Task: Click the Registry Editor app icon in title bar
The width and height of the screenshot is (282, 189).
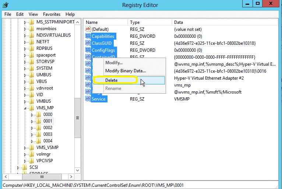Action: 4,5
